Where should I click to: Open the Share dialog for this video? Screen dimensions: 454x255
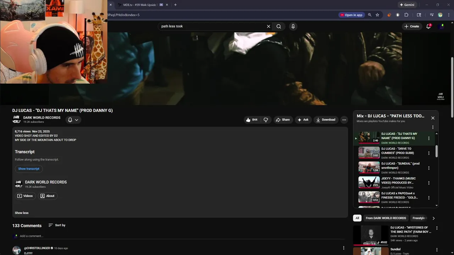click(283, 120)
